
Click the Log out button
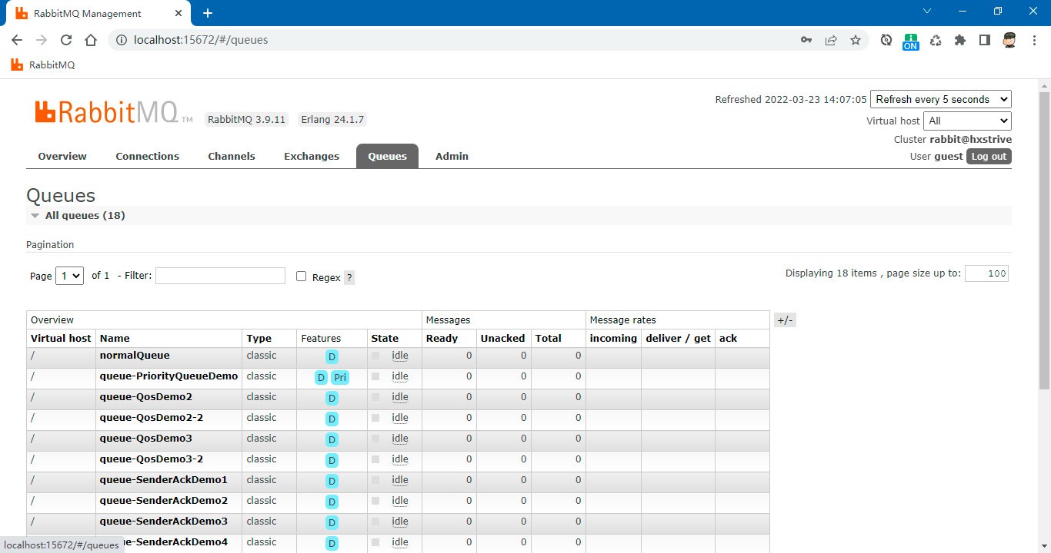pyautogui.click(x=989, y=156)
